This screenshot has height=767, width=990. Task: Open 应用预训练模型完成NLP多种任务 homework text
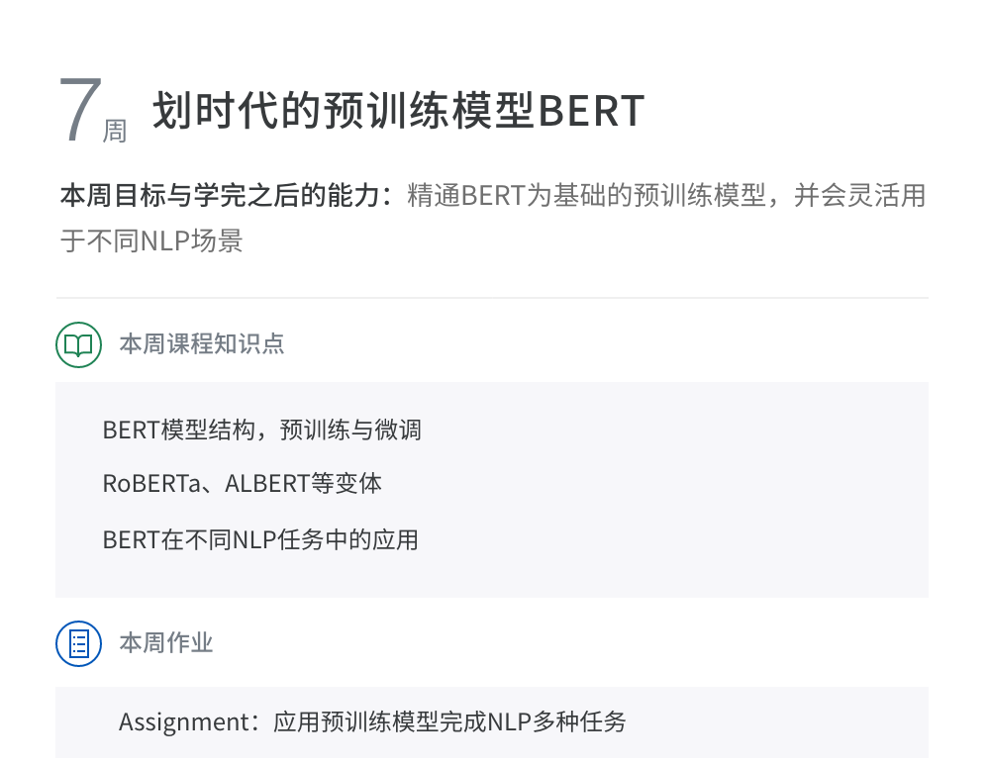point(449,721)
